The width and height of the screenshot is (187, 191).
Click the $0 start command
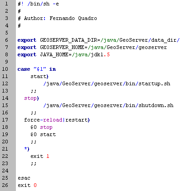tap(43, 134)
